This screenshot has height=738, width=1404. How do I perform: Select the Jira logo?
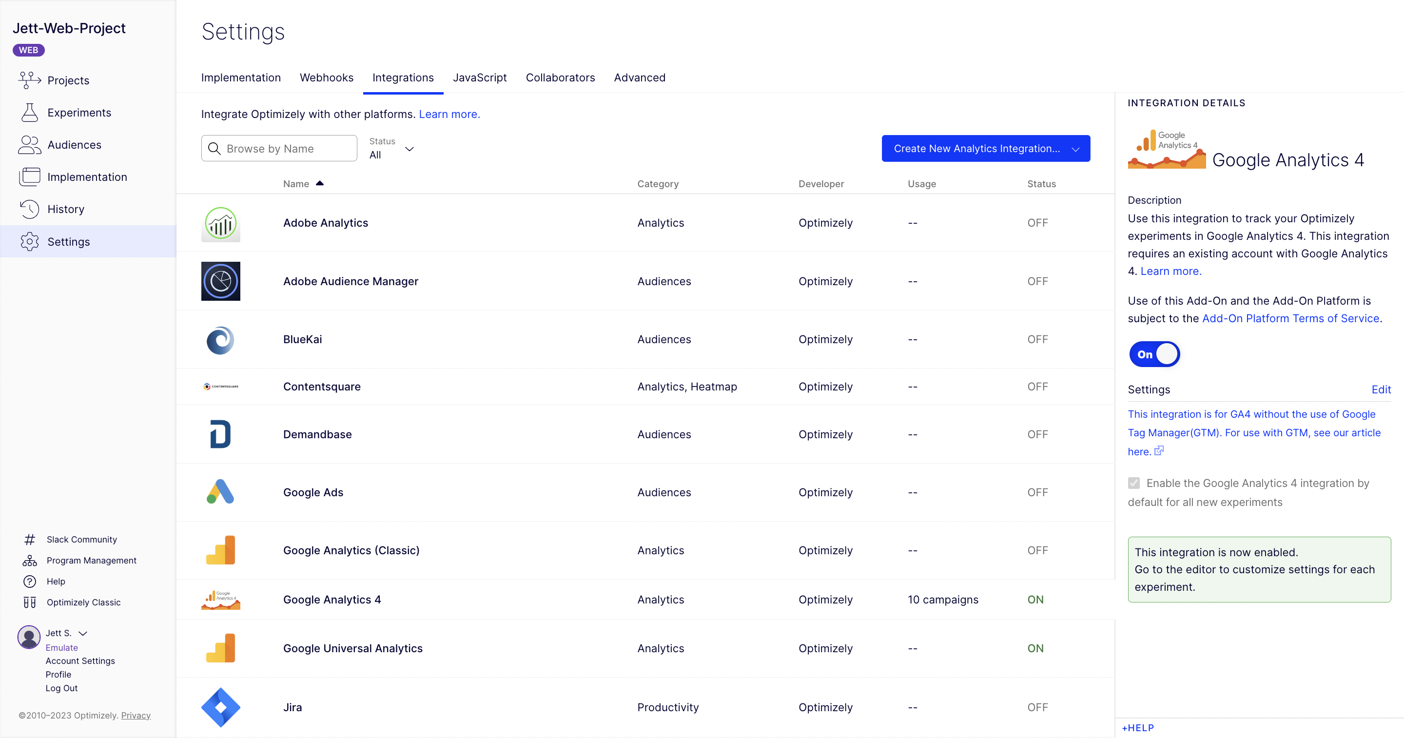221,707
